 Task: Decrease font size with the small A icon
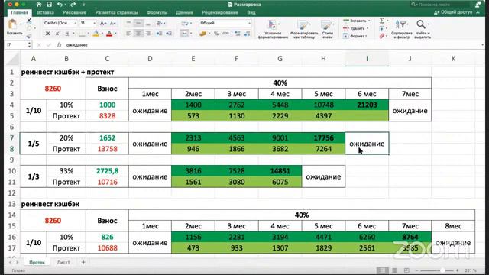112,23
